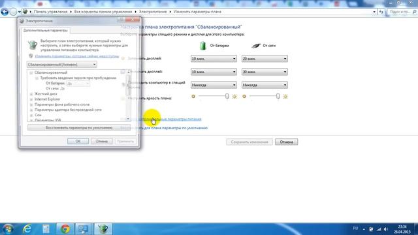Click the refresh button beside address bar
The width and height of the screenshot is (418, 235).
(x=381, y=12)
